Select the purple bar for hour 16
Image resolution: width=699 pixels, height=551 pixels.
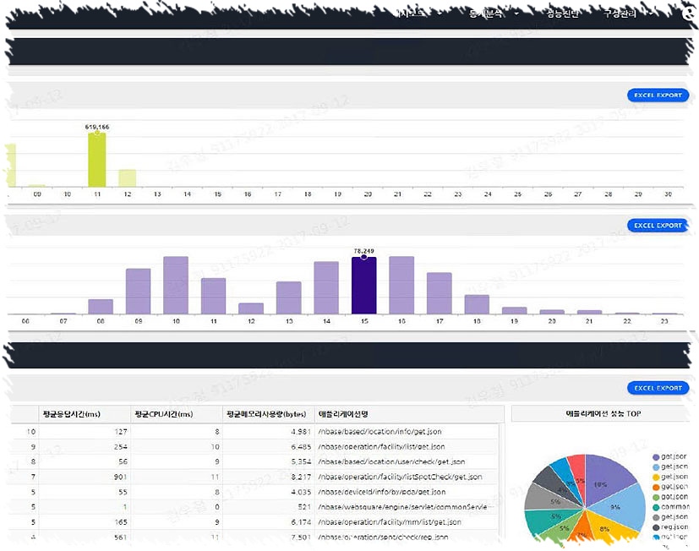[401, 285]
